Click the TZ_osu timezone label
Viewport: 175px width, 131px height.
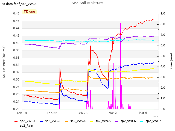click(30, 11)
